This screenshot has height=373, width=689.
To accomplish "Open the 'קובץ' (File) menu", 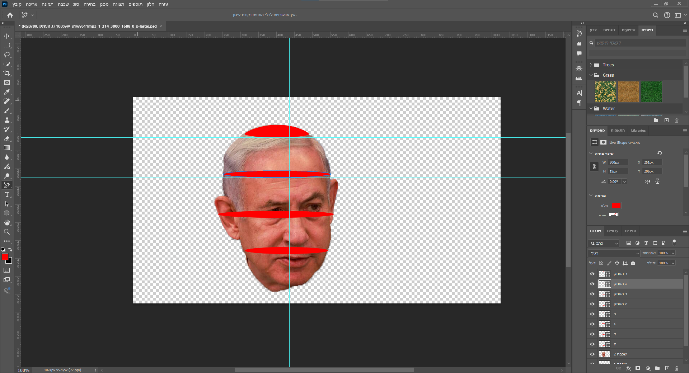I will pos(17,4).
